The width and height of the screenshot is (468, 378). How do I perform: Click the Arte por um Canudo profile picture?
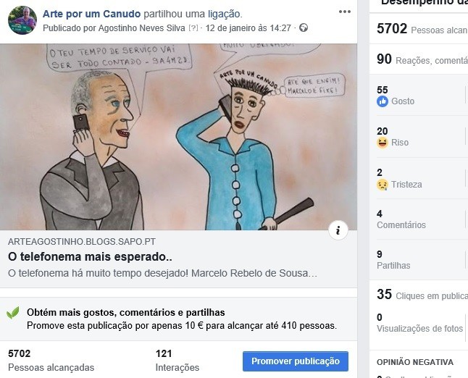(22, 20)
